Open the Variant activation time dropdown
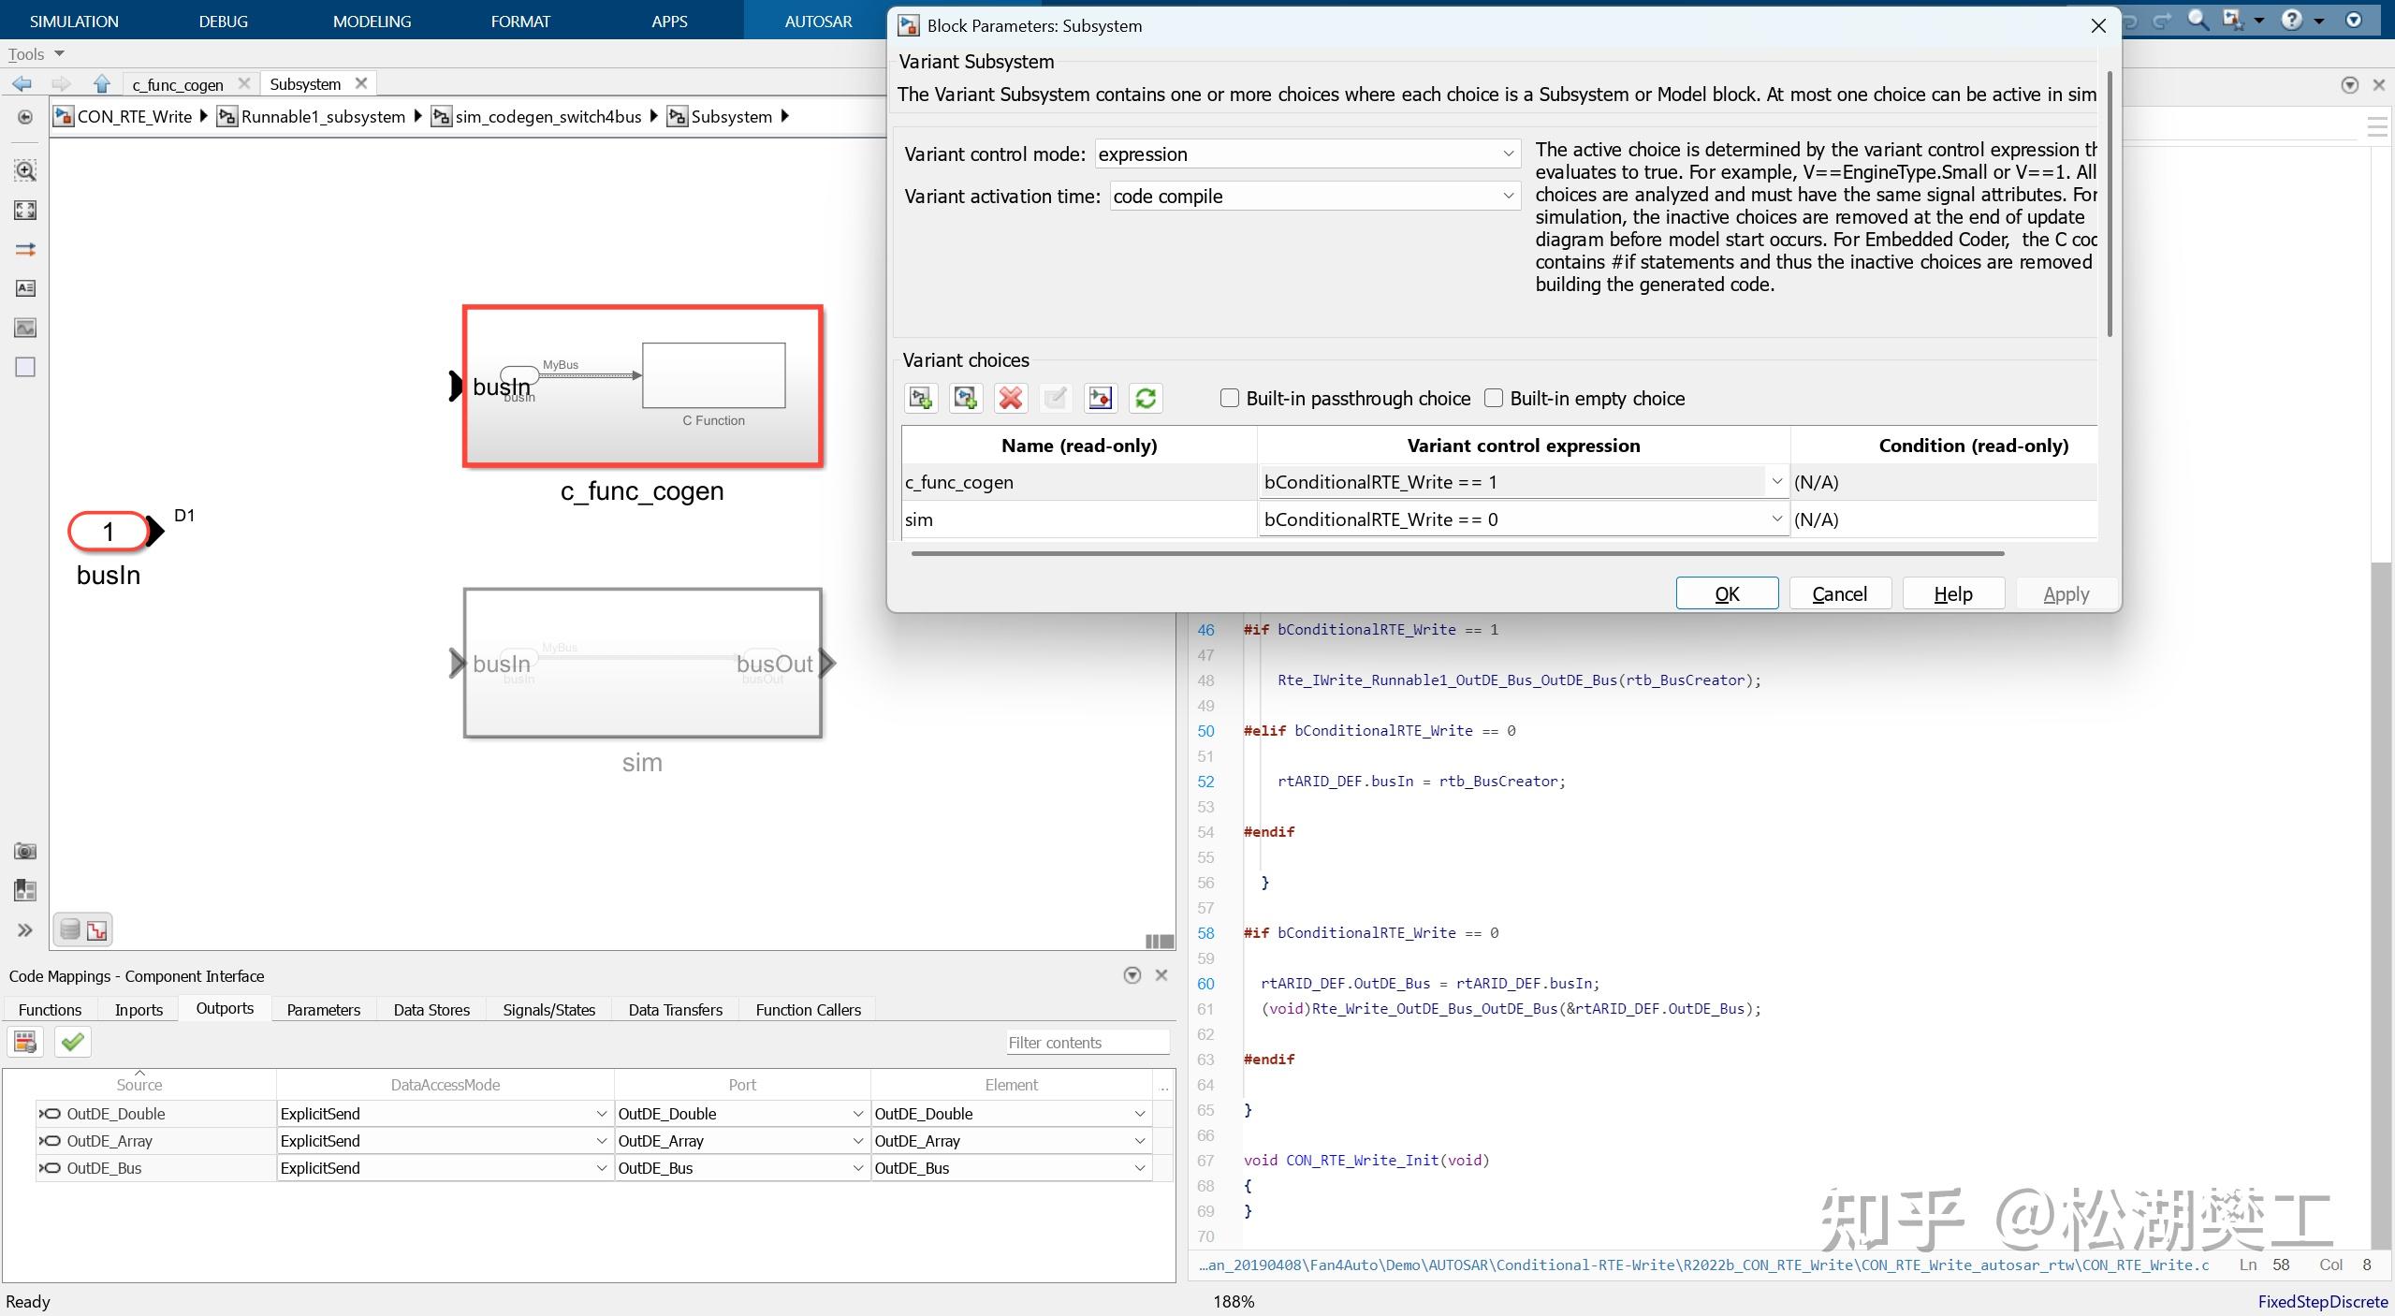This screenshot has width=2395, height=1316. [1314, 196]
